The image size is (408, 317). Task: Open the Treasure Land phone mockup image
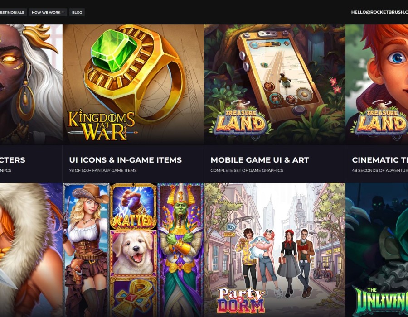point(275,84)
